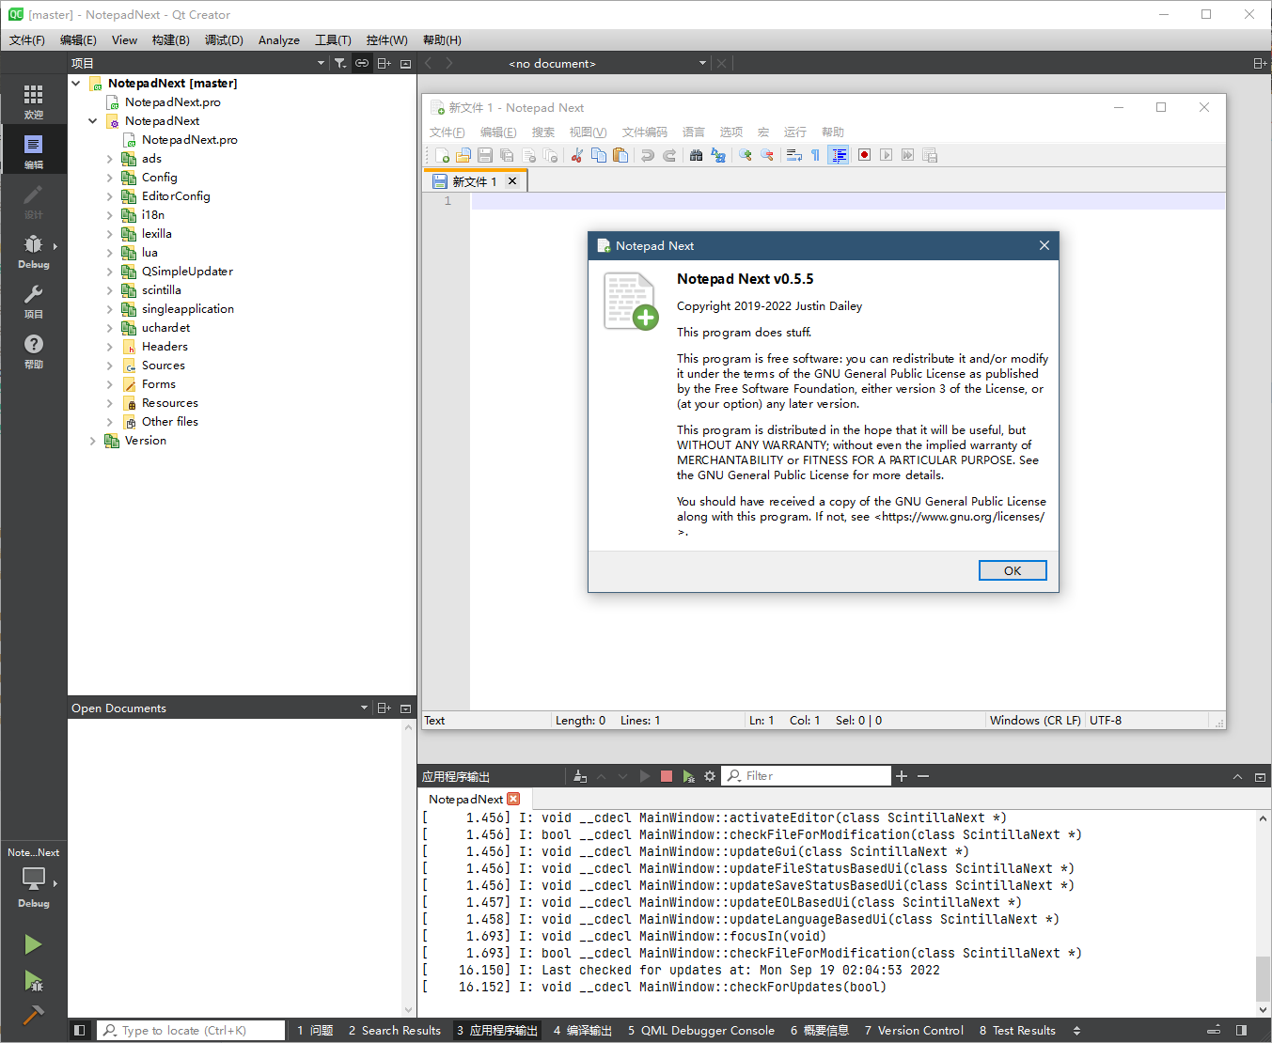Toggle progress details button in bottom status bar
Image resolution: width=1272 pixels, height=1043 pixels.
1214,1030
